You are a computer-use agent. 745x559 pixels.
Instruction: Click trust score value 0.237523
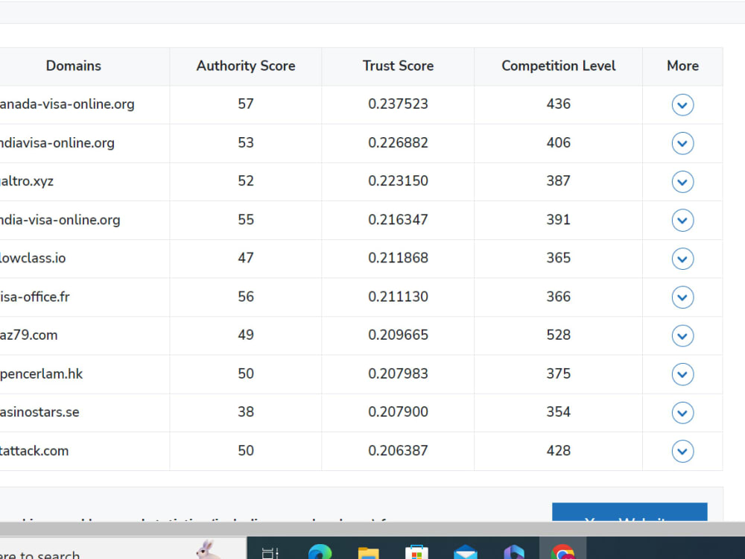coord(398,104)
